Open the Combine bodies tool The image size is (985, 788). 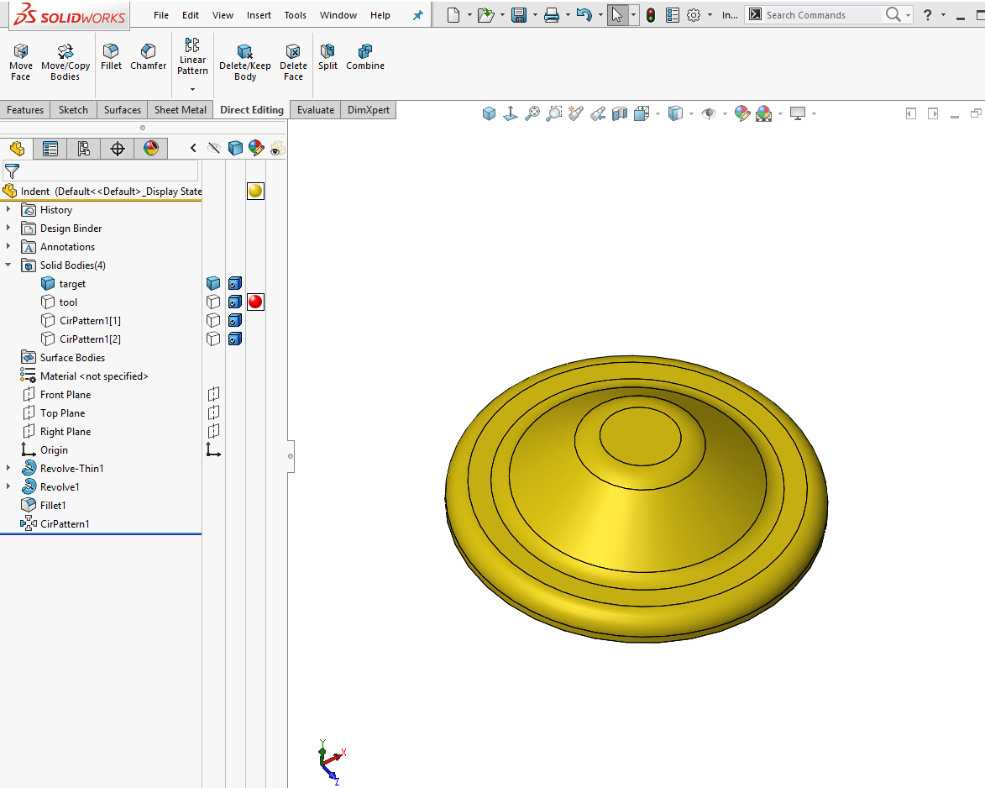coord(365,56)
